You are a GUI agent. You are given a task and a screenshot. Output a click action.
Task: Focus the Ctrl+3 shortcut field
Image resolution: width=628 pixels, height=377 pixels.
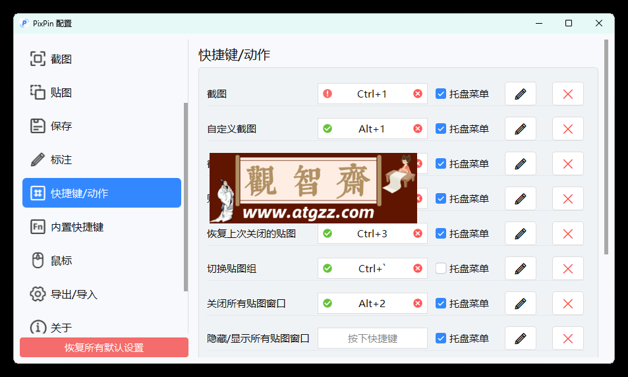coord(372,233)
